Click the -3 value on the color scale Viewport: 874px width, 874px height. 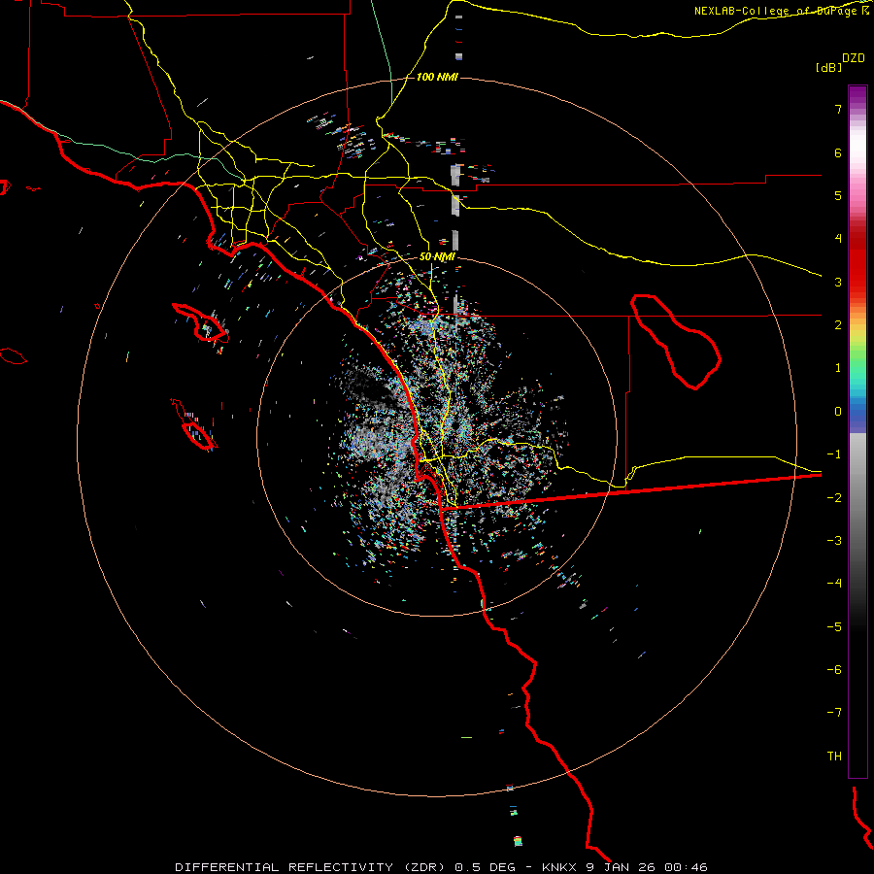pyautogui.click(x=834, y=541)
